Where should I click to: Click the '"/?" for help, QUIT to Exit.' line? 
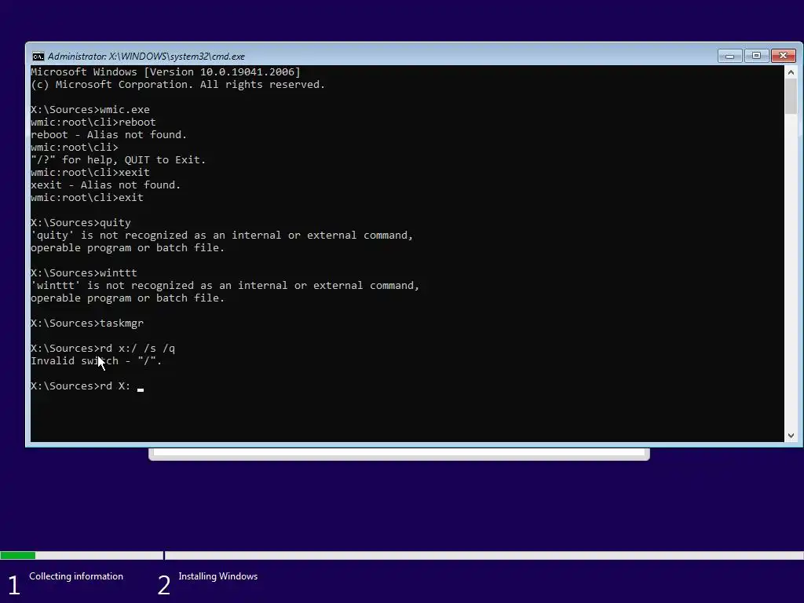click(118, 160)
